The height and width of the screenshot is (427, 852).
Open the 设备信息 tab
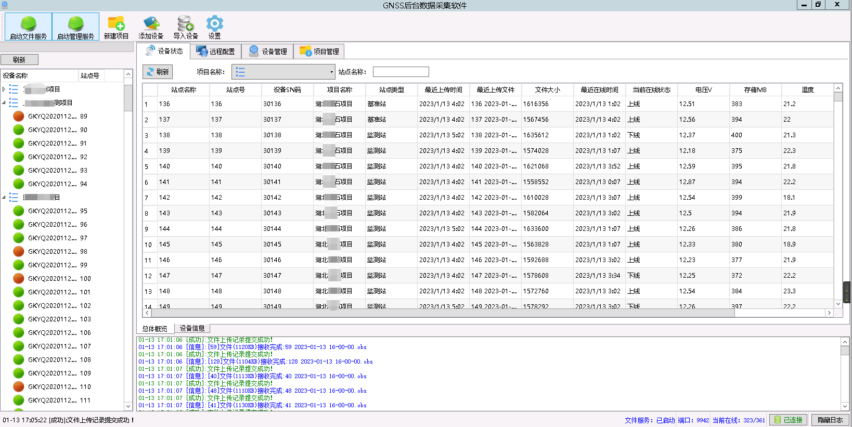pos(192,329)
